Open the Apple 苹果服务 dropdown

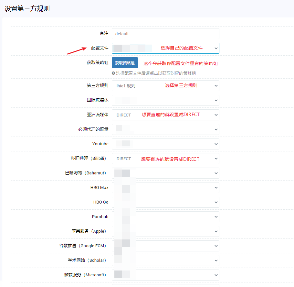coord(165,231)
